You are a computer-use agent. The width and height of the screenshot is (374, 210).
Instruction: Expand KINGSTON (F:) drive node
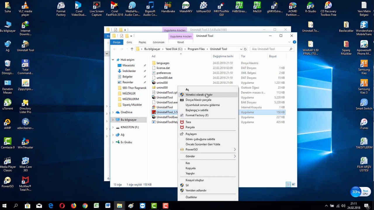pyautogui.click(x=113, y=127)
